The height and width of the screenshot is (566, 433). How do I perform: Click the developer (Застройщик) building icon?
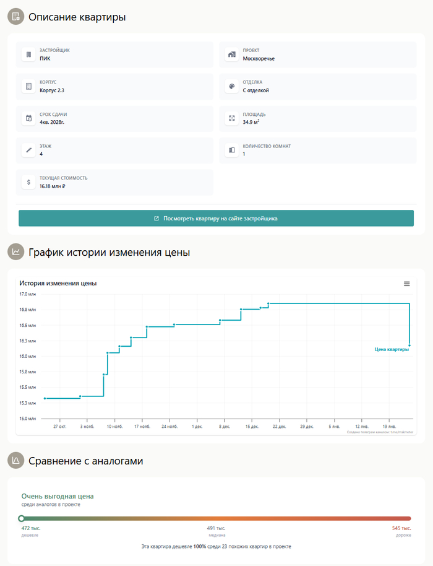28,55
